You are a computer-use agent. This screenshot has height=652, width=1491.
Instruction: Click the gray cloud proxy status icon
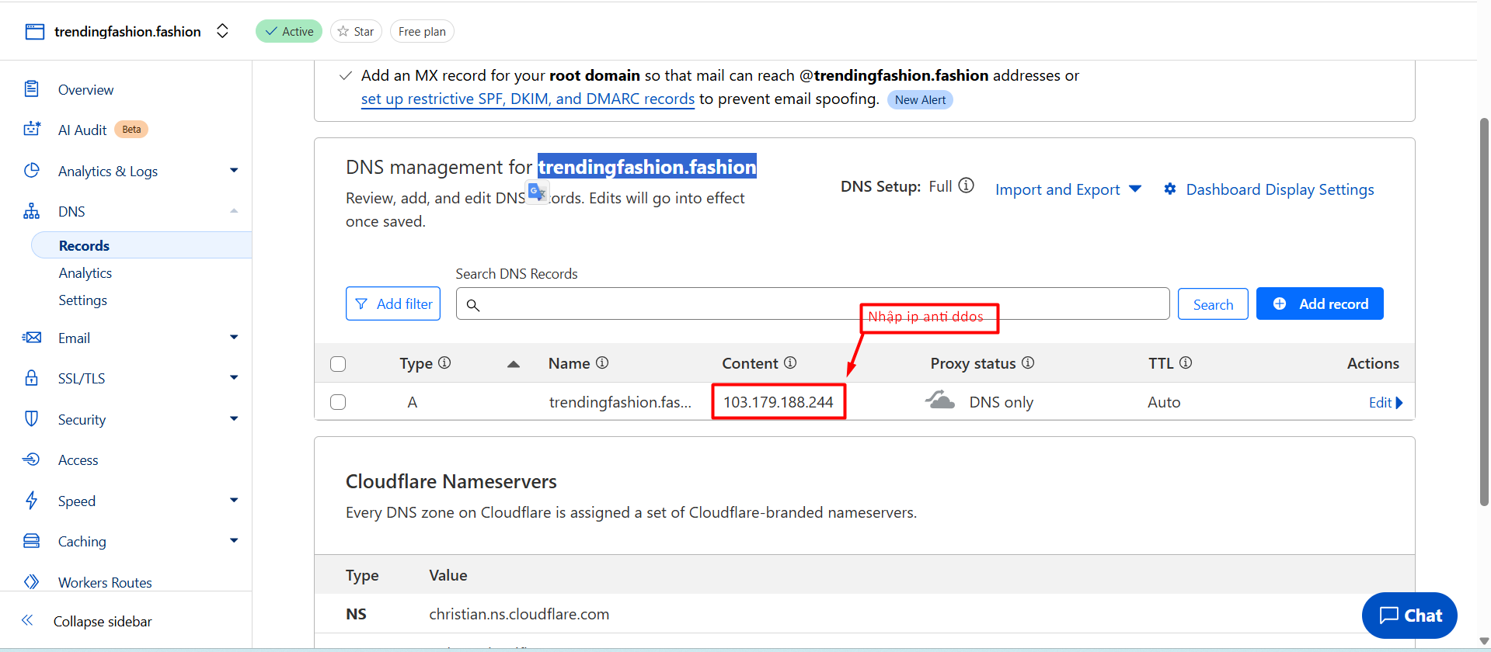940,401
